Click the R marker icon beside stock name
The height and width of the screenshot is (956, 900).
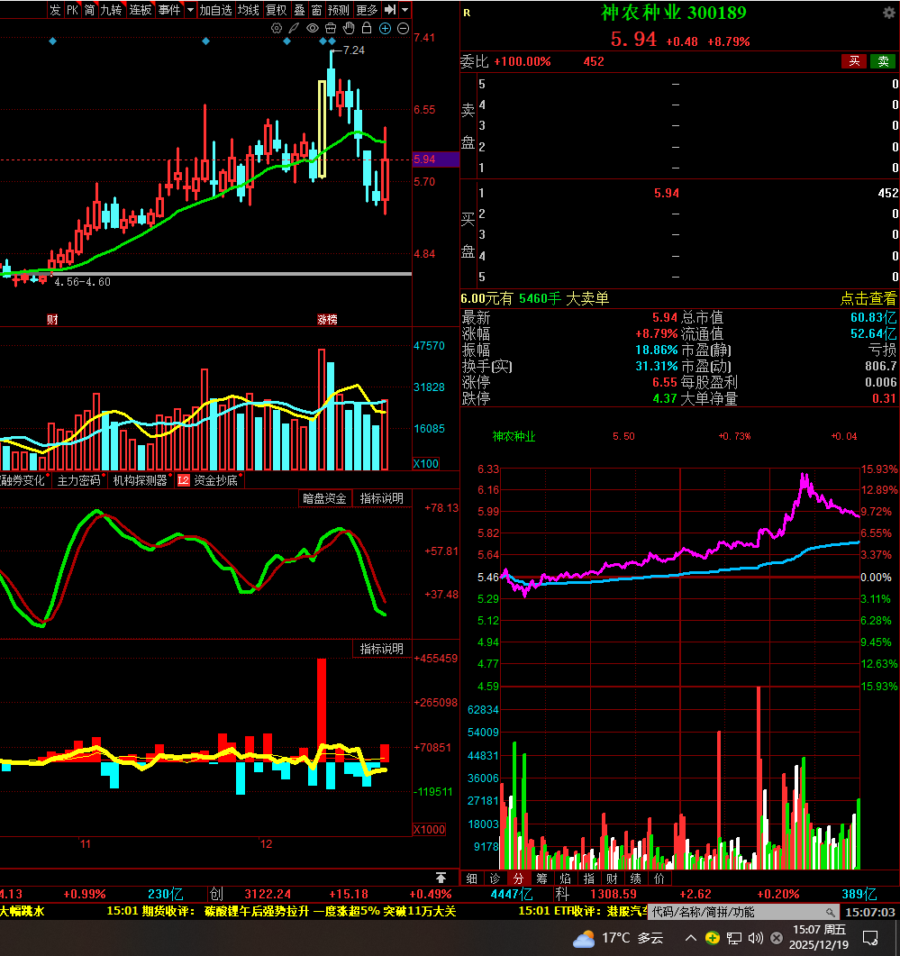pyautogui.click(x=467, y=13)
